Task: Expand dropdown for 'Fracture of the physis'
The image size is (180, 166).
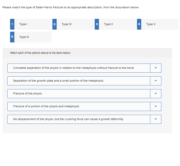Action: 156,94
